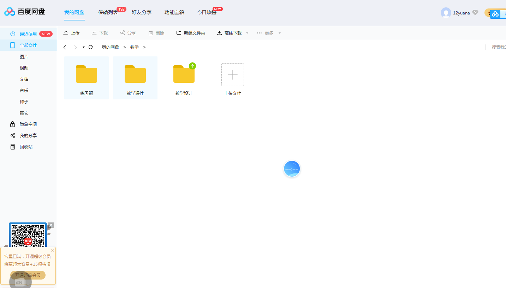Select 隐藏空间 in the sidebar

(28, 124)
